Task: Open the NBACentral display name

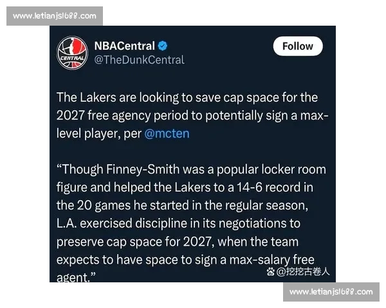Action: [124, 46]
